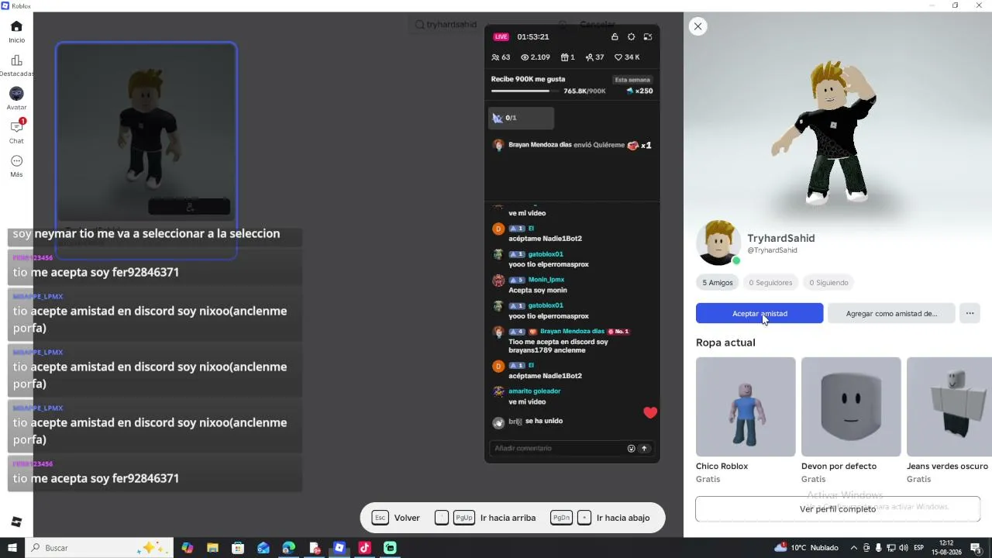Open Ver perfil completo
The width and height of the screenshot is (992, 558).
[838, 509]
